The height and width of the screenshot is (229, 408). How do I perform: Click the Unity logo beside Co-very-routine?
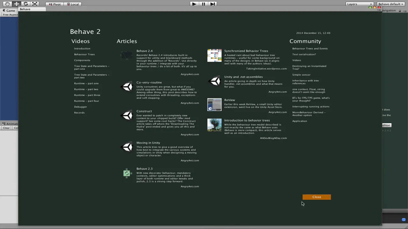click(127, 87)
